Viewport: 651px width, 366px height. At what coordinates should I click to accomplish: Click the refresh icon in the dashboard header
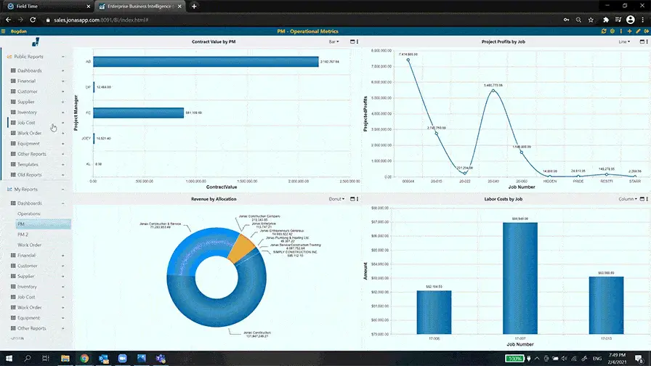603,31
